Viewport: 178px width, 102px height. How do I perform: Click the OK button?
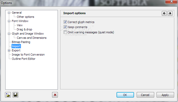pos(125,95)
